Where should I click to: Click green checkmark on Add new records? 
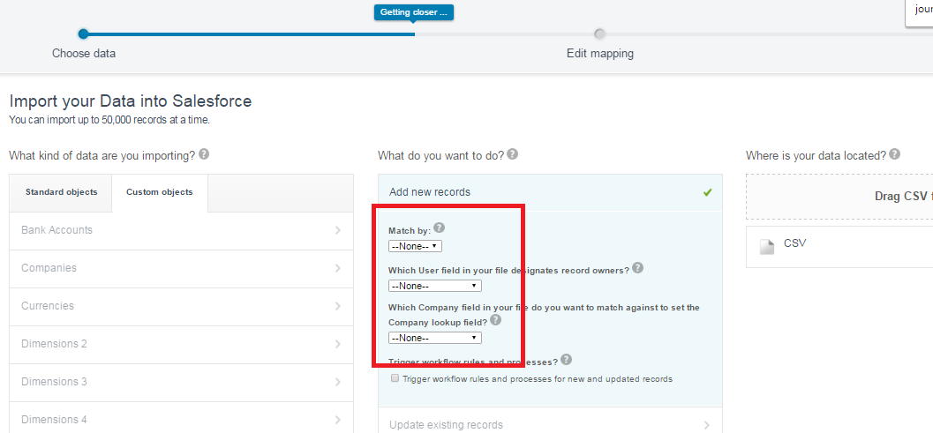click(x=708, y=192)
